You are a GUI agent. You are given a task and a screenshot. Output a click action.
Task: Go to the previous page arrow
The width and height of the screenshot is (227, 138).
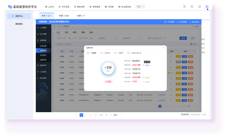click(76, 115)
